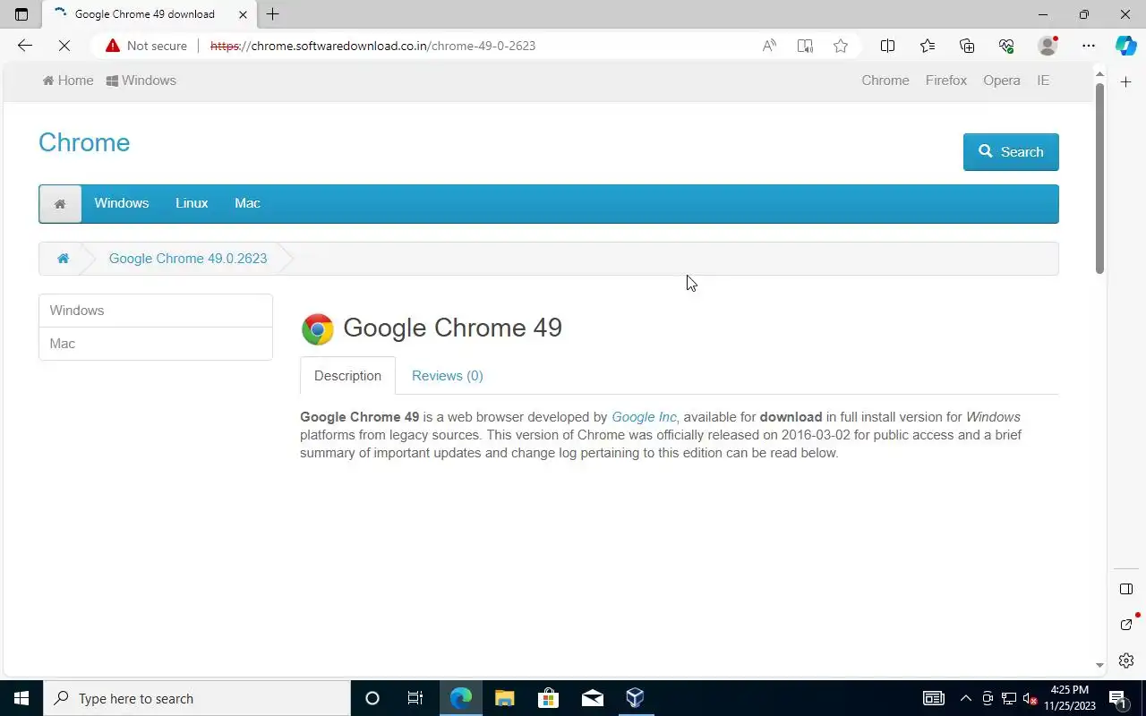Image resolution: width=1146 pixels, height=716 pixels.
Task: Click the open link externally sidebar icon
Action: coord(1126,624)
